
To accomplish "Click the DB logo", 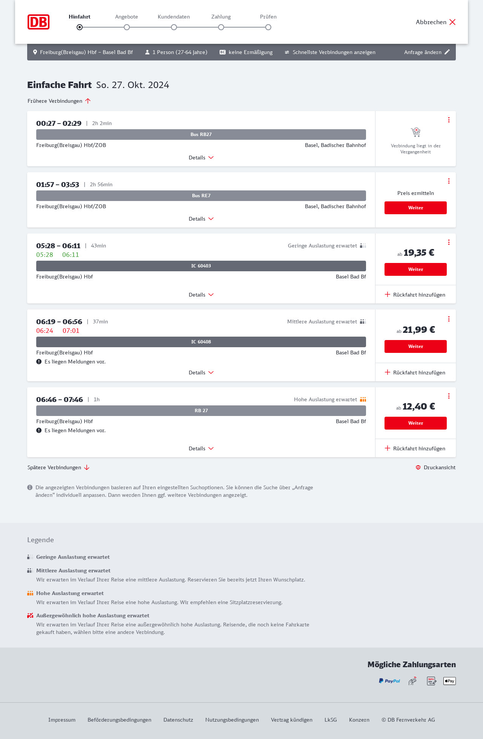I will point(38,22).
